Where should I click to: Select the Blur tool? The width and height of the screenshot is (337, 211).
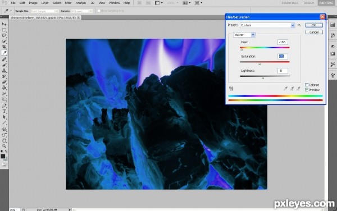[x=4, y=93]
